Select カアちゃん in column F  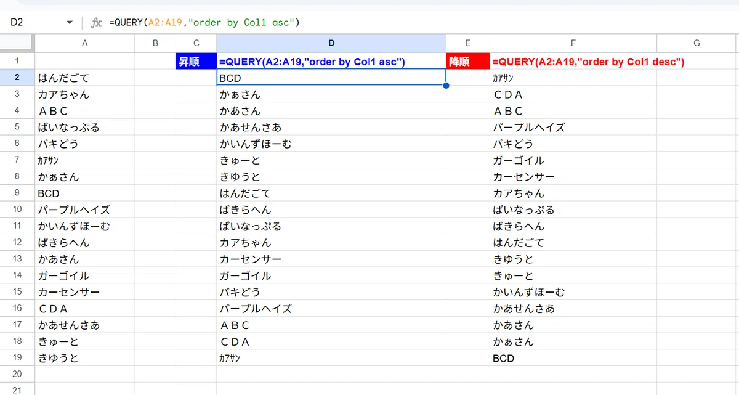(x=573, y=193)
